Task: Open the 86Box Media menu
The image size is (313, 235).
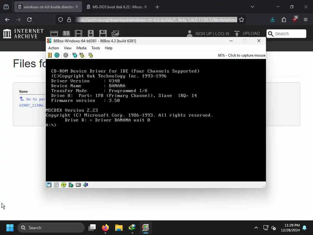Action: click(81, 48)
